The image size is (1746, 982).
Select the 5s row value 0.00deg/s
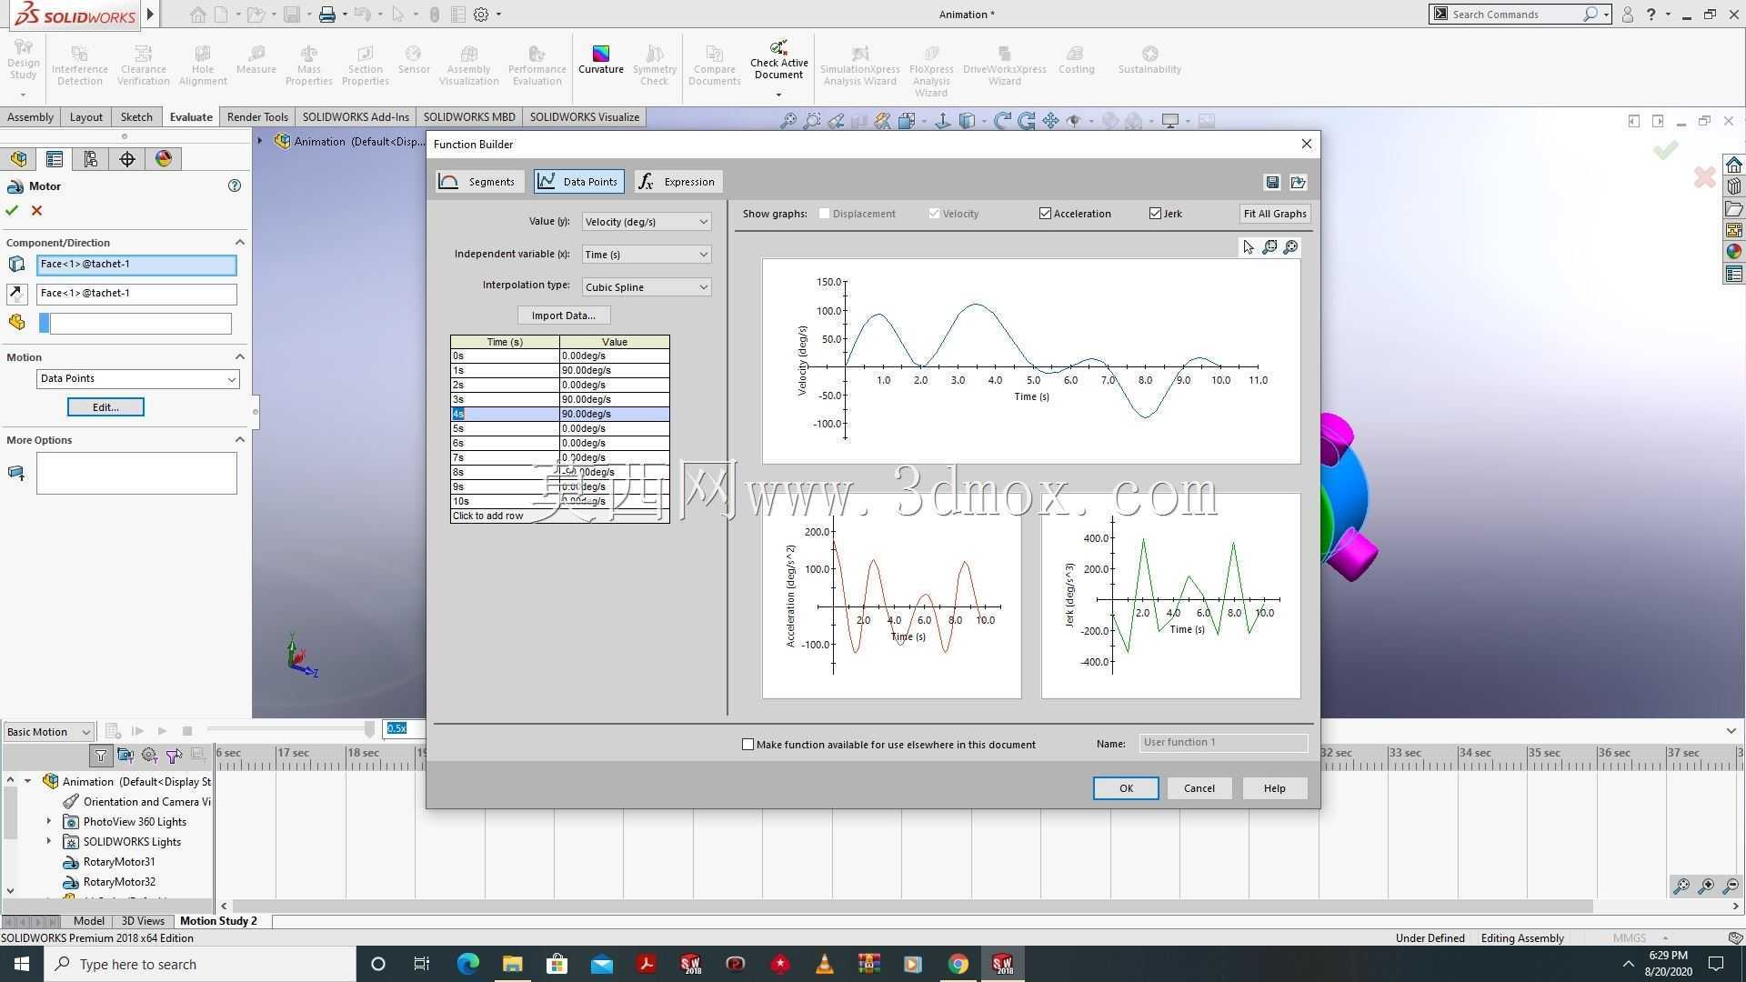click(614, 429)
